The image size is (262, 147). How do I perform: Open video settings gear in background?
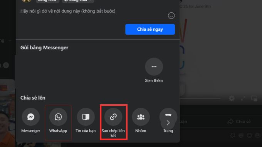[x=232, y=99]
